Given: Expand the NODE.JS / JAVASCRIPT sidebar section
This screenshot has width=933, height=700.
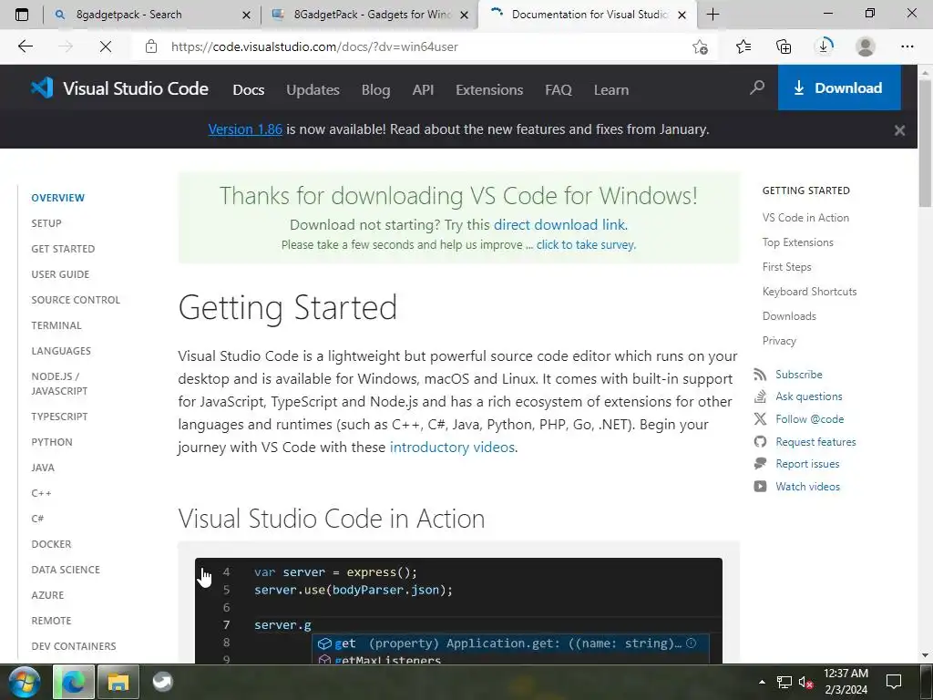Looking at the screenshot, I should (59, 384).
